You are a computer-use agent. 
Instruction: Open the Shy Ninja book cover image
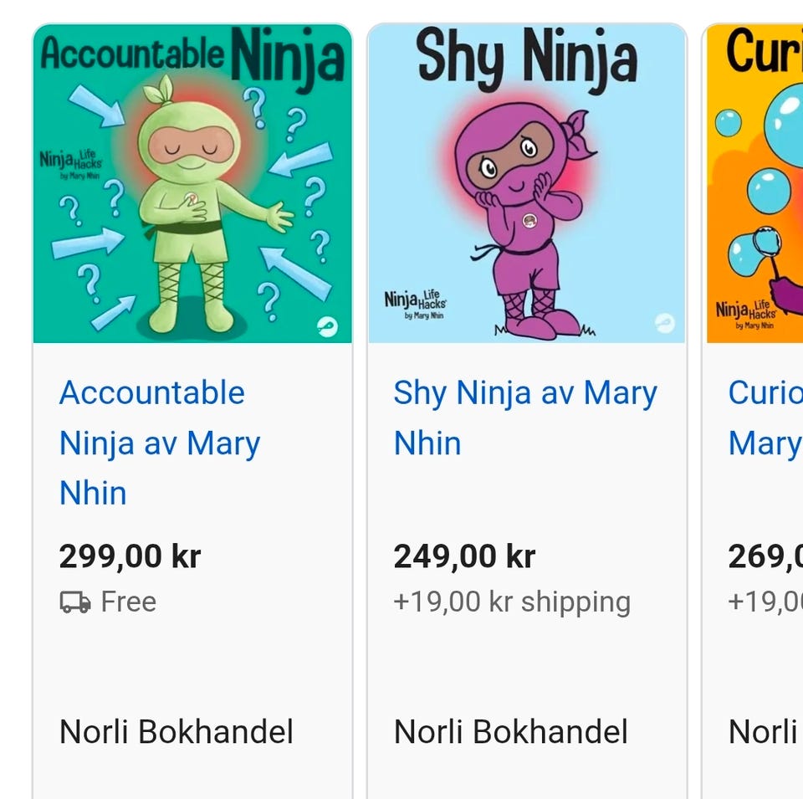527,184
